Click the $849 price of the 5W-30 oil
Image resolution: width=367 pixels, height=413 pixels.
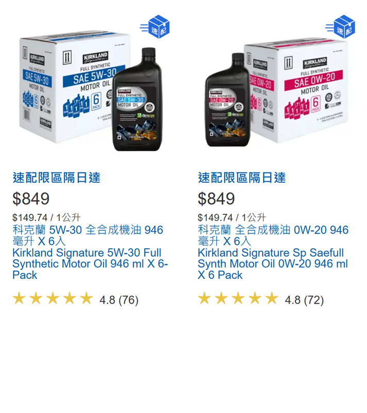pyautogui.click(x=31, y=199)
